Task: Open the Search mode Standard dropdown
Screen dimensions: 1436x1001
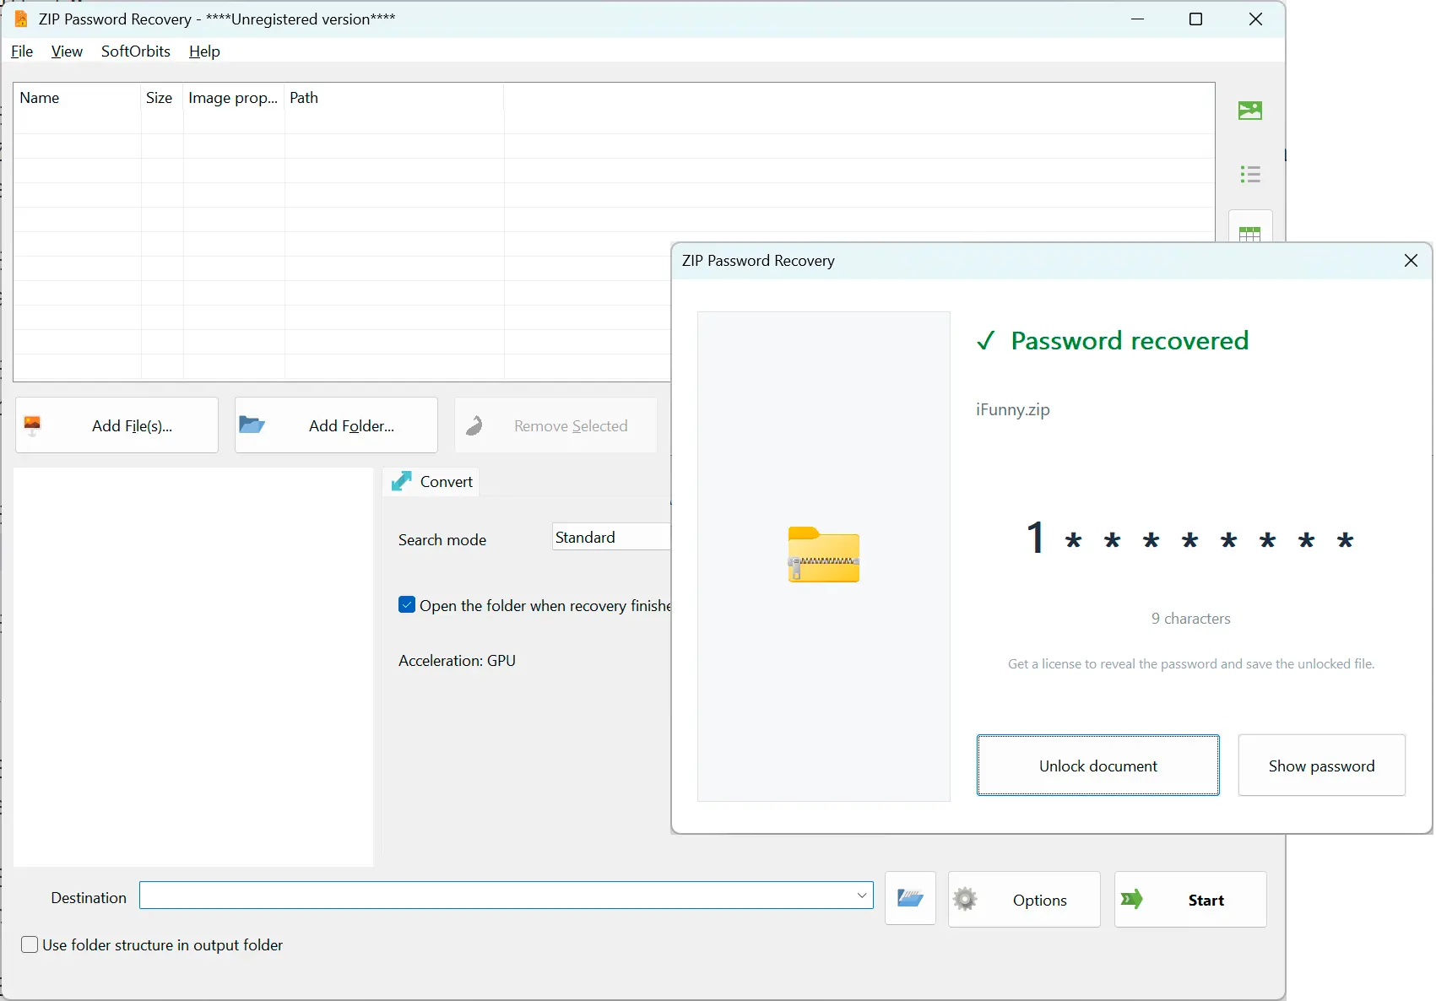Action: (611, 537)
